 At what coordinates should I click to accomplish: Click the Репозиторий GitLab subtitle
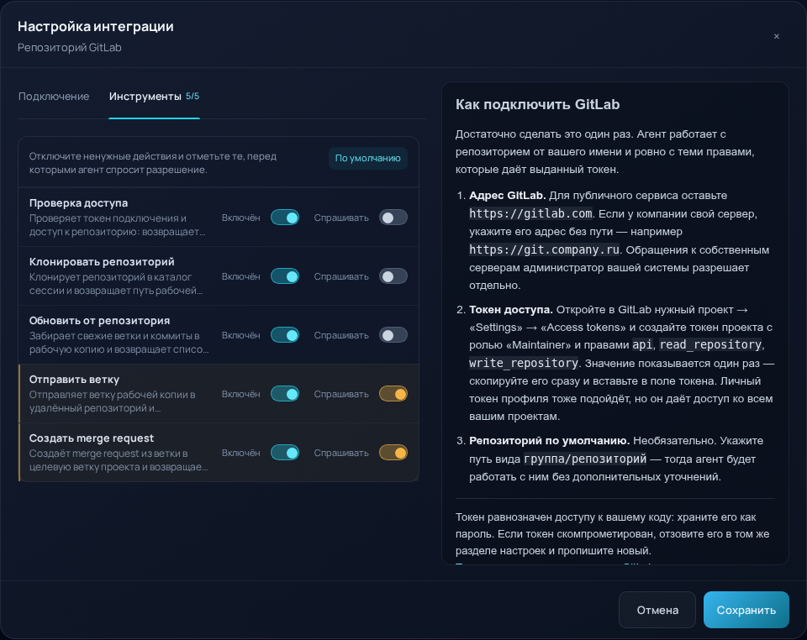70,47
